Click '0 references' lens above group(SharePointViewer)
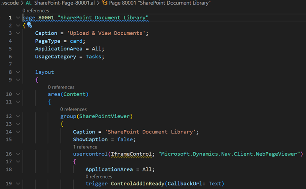Screen dimensions: 306x189 click(74, 109)
